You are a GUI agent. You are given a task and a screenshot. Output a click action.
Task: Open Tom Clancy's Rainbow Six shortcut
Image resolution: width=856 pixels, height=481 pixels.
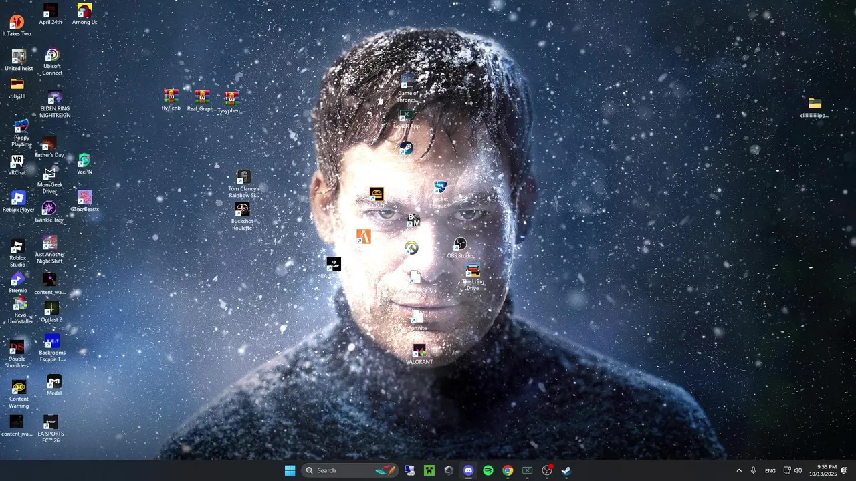pyautogui.click(x=243, y=184)
